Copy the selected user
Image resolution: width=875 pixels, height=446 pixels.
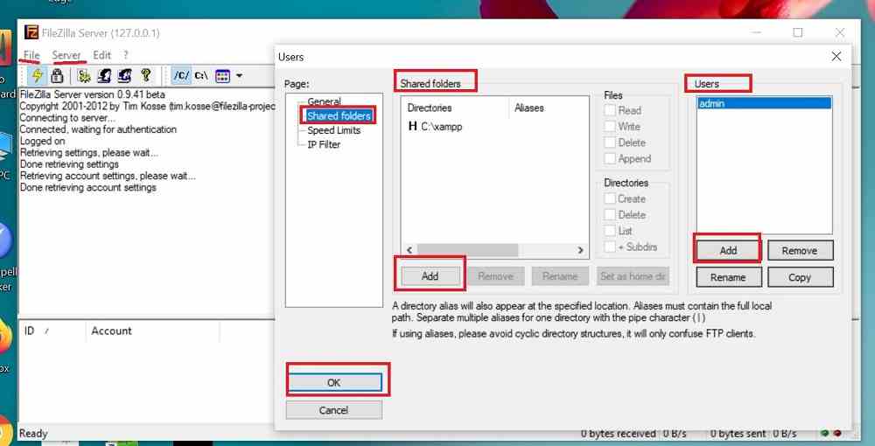(800, 277)
